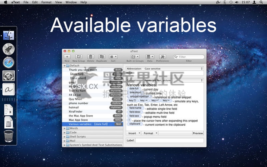This screenshot has height=167, width=267.
Task: Open the Edit menu
Action: click(x=35, y=2)
